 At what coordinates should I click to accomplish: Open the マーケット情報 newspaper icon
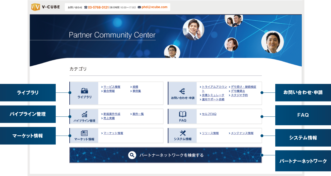(84, 133)
